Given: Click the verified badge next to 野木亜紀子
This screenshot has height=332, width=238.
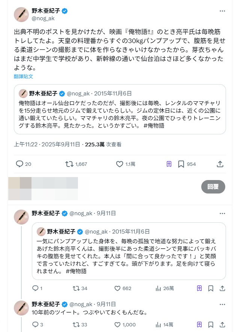Looking at the screenshot, I should coord(64,11).
